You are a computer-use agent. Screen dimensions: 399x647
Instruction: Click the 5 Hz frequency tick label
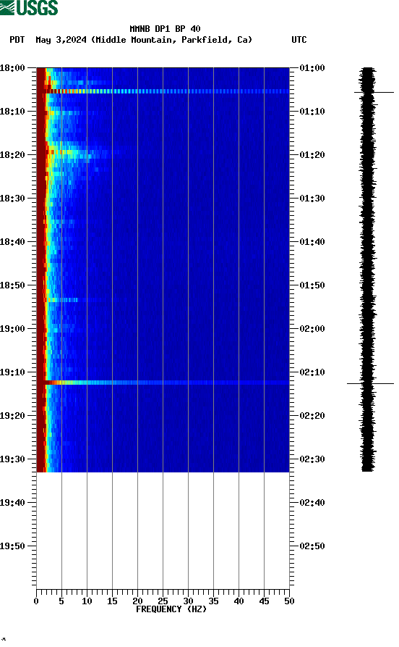coord(61,601)
